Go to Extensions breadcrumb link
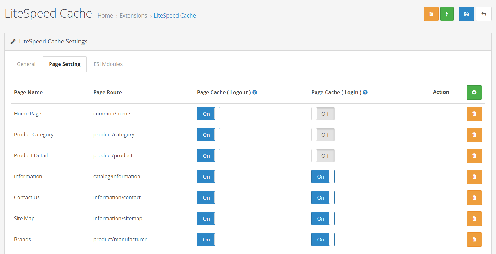Image resolution: width=496 pixels, height=254 pixels. tap(133, 16)
